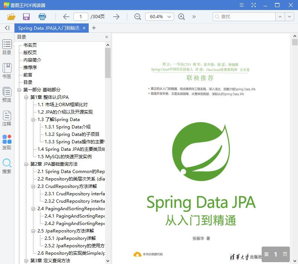298x264 pixels.
Task: Add a new tab with the plus button
Action: click(94, 28)
